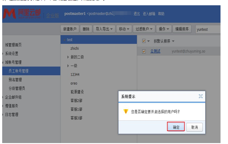Image resolution: width=228 pixels, height=144 pixels.
Task: Open the 操作 dropdown menu
Action: [164, 29]
